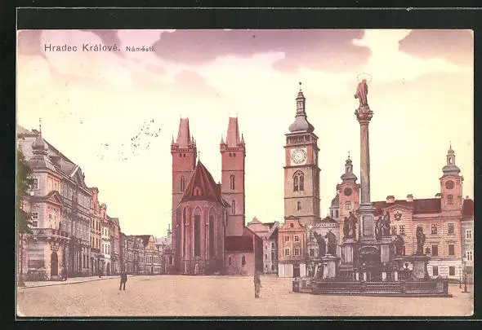Click the left town hall tower clock
The width and height of the screenshot is (482, 330).
348,191
